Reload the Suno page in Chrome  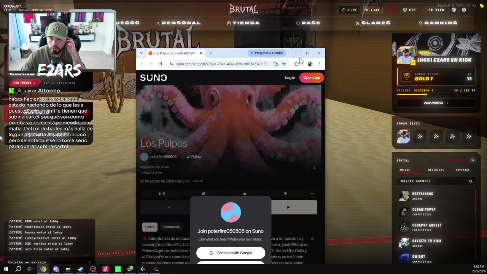tap(160, 64)
